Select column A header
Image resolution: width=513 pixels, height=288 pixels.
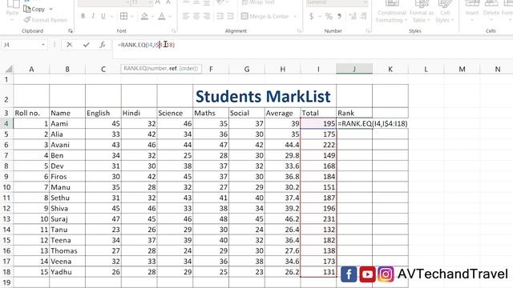tap(31, 70)
